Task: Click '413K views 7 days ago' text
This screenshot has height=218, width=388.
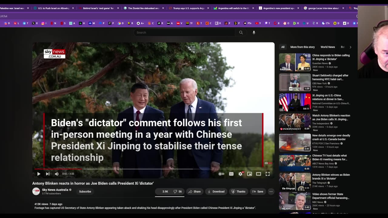Action: click(48, 204)
